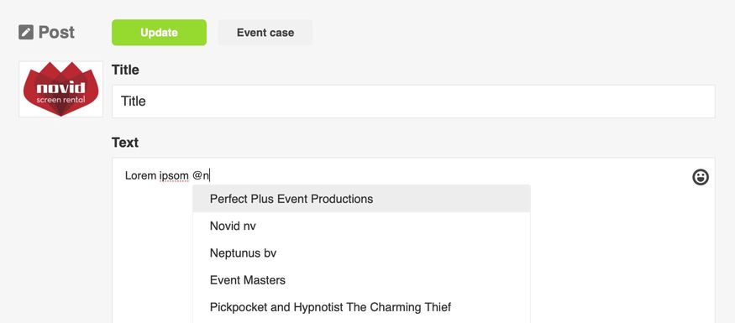Focus the Title input field
This screenshot has height=323, width=735.
[x=413, y=102]
